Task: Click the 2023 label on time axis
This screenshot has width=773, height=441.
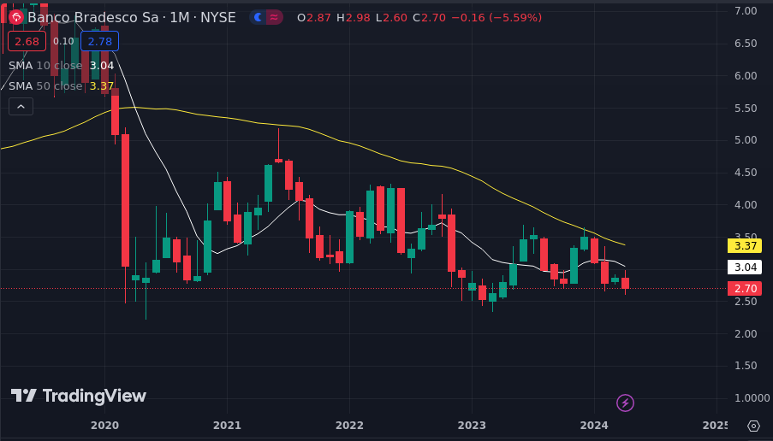Action: pyautogui.click(x=472, y=425)
